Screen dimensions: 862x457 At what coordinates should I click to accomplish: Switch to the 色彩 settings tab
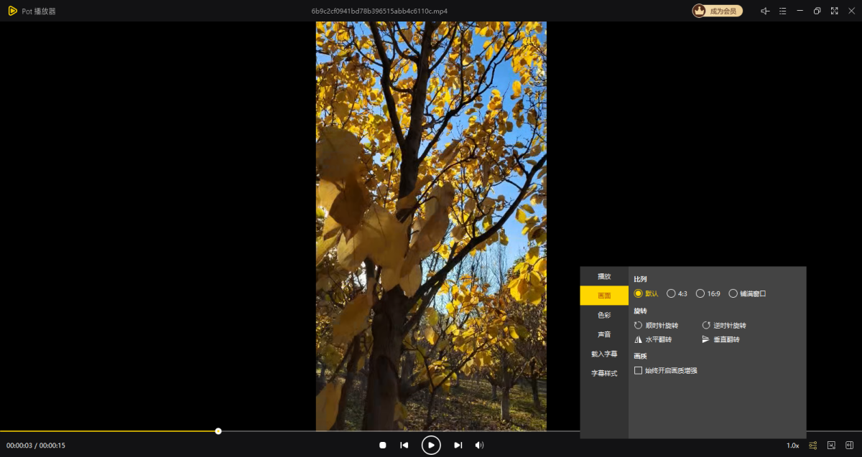[x=604, y=315]
